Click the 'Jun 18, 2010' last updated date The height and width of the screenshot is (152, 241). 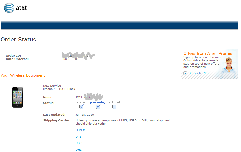tap(85, 115)
